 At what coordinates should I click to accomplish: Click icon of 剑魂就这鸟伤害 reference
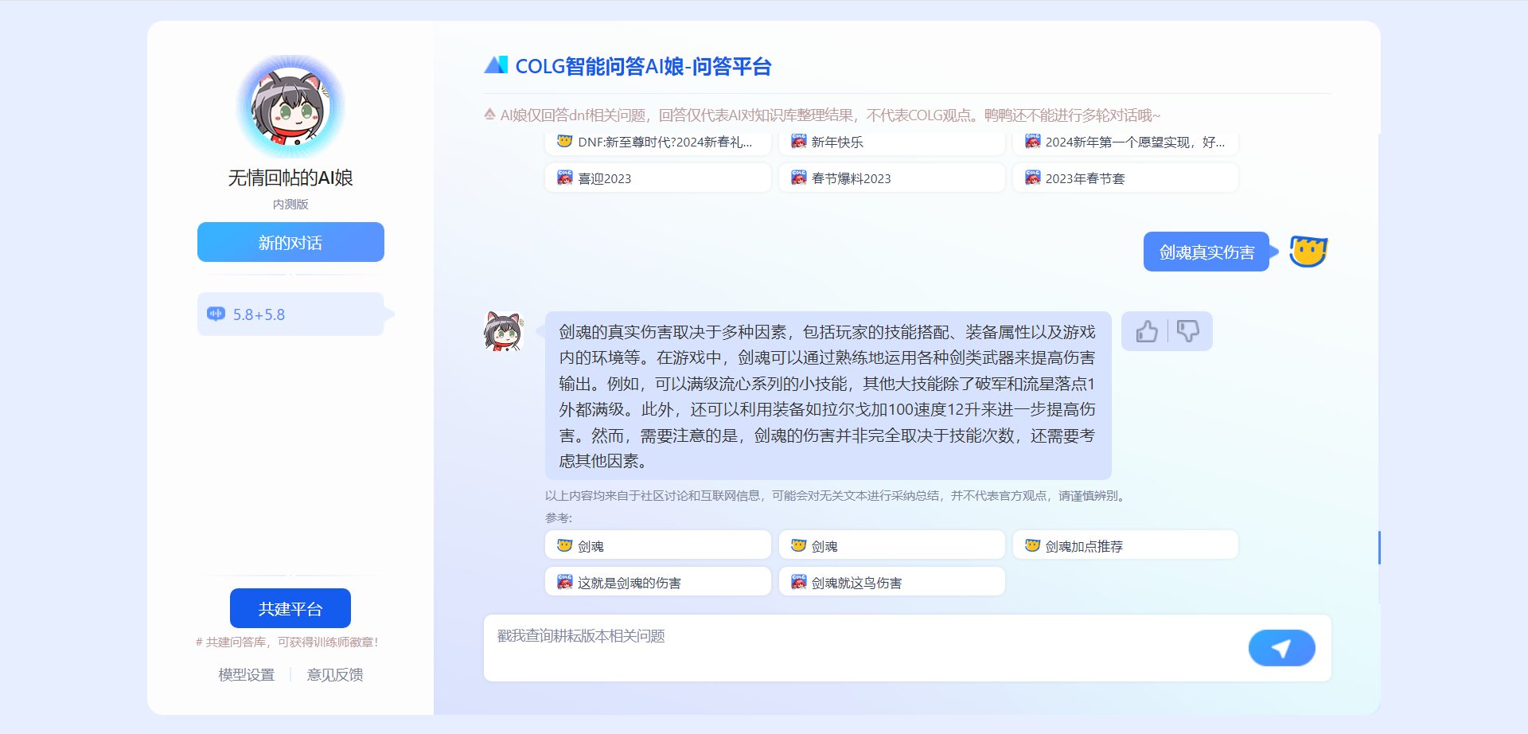(799, 581)
